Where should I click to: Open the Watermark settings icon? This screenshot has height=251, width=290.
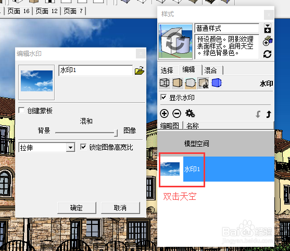pyautogui.click(x=204, y=83)
